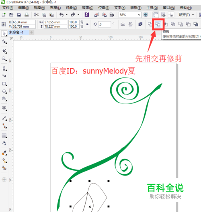Undo the last action
This screenshot has height=212, width=201.
[x=62, y=14]
